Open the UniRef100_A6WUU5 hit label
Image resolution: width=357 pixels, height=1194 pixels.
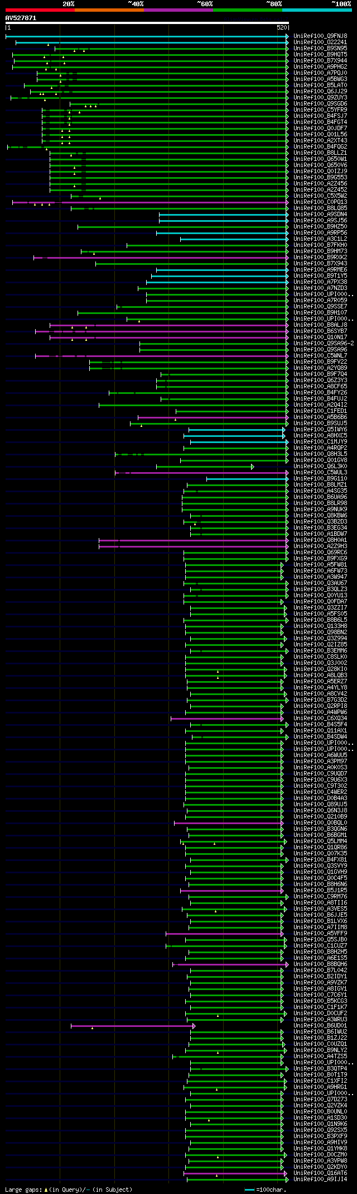(320, 755)
